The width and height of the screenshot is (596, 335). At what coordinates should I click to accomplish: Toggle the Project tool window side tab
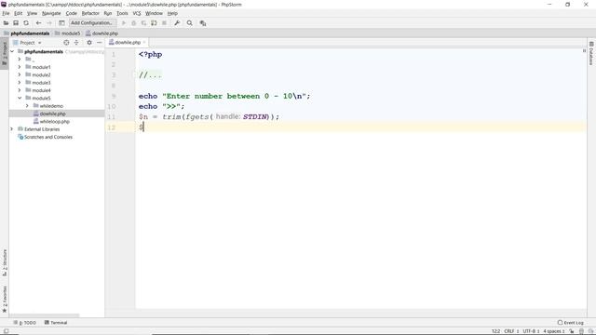click(x=5, y=54)
